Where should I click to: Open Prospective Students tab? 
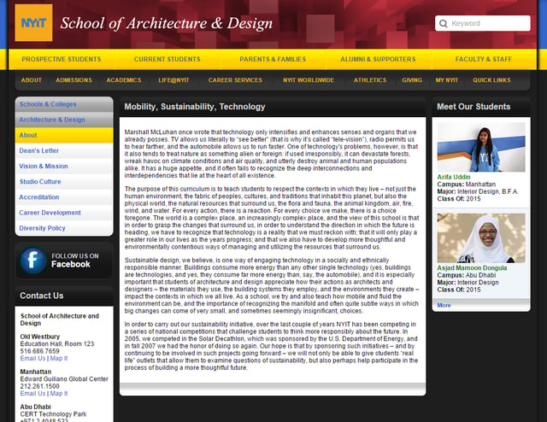pyautogui.click(x=62, y=59)
